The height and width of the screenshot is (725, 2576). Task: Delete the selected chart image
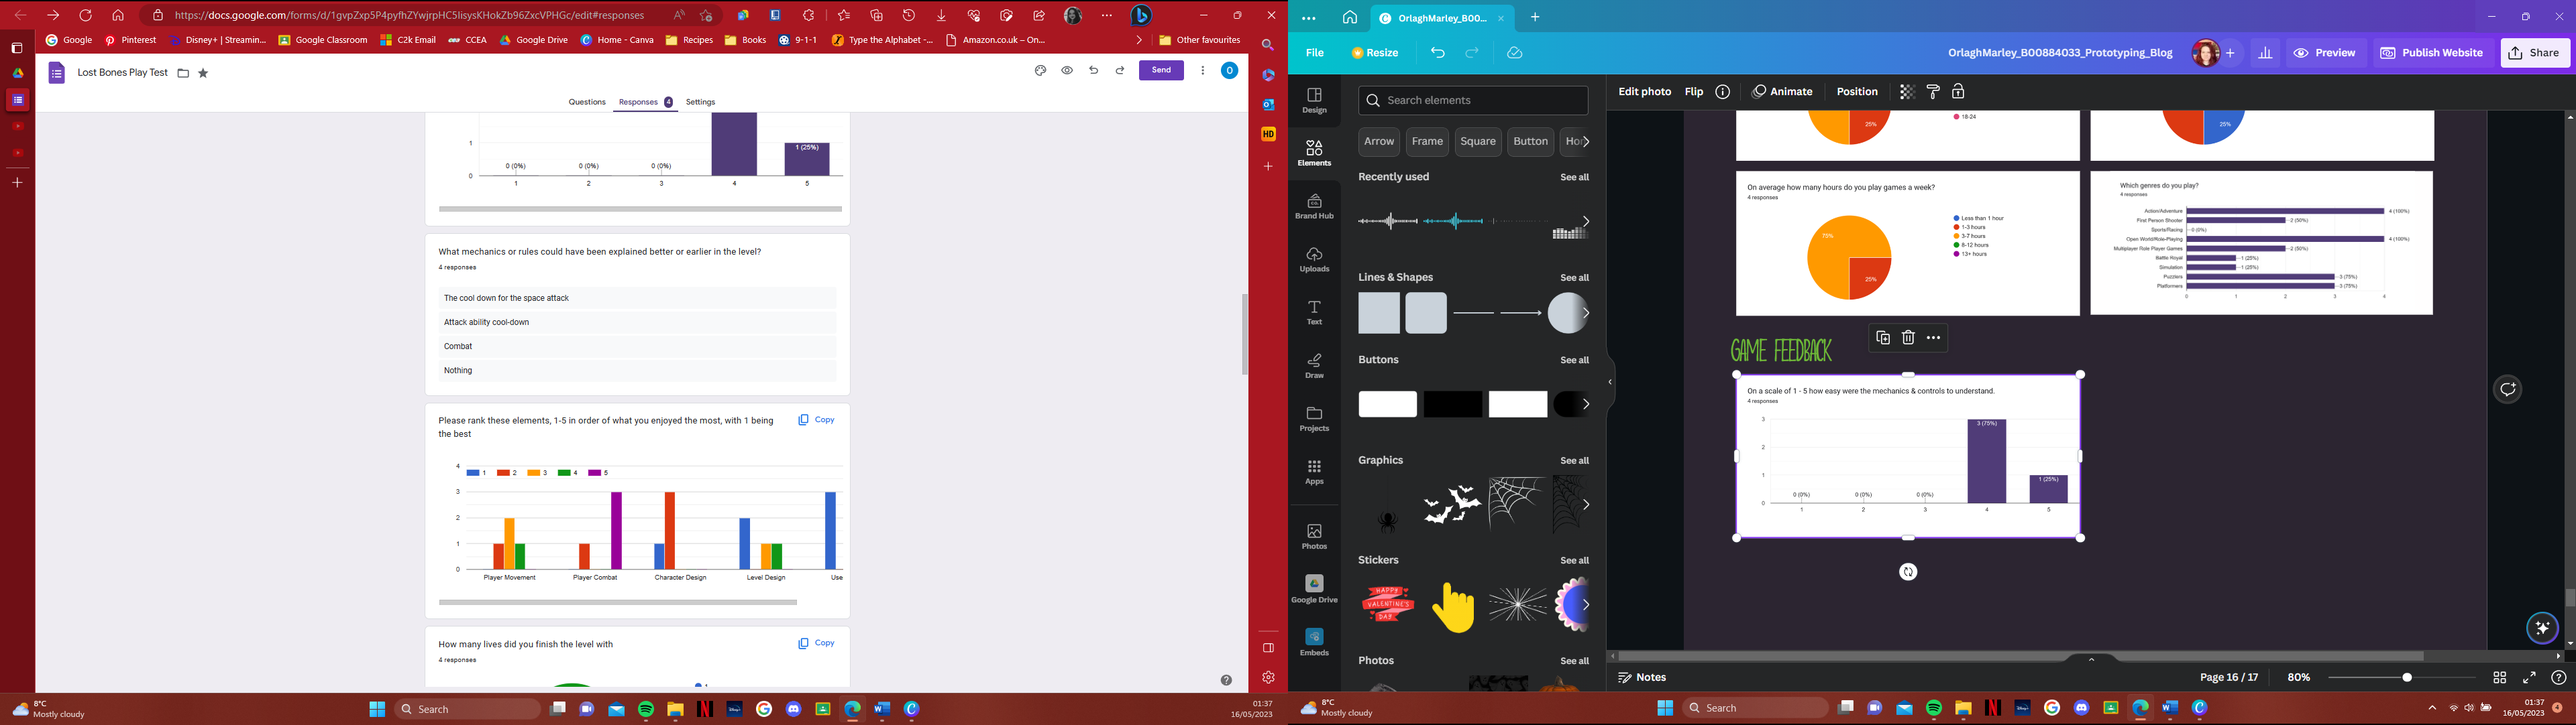1908,338
